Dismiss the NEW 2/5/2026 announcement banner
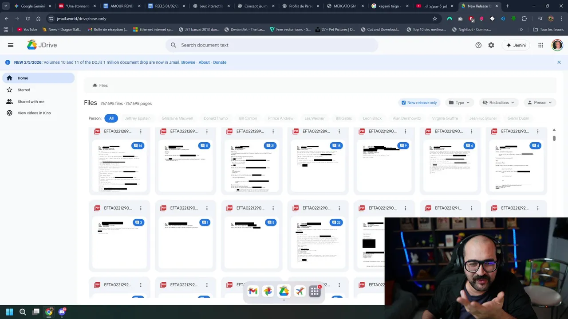 (x=559, y=62)
